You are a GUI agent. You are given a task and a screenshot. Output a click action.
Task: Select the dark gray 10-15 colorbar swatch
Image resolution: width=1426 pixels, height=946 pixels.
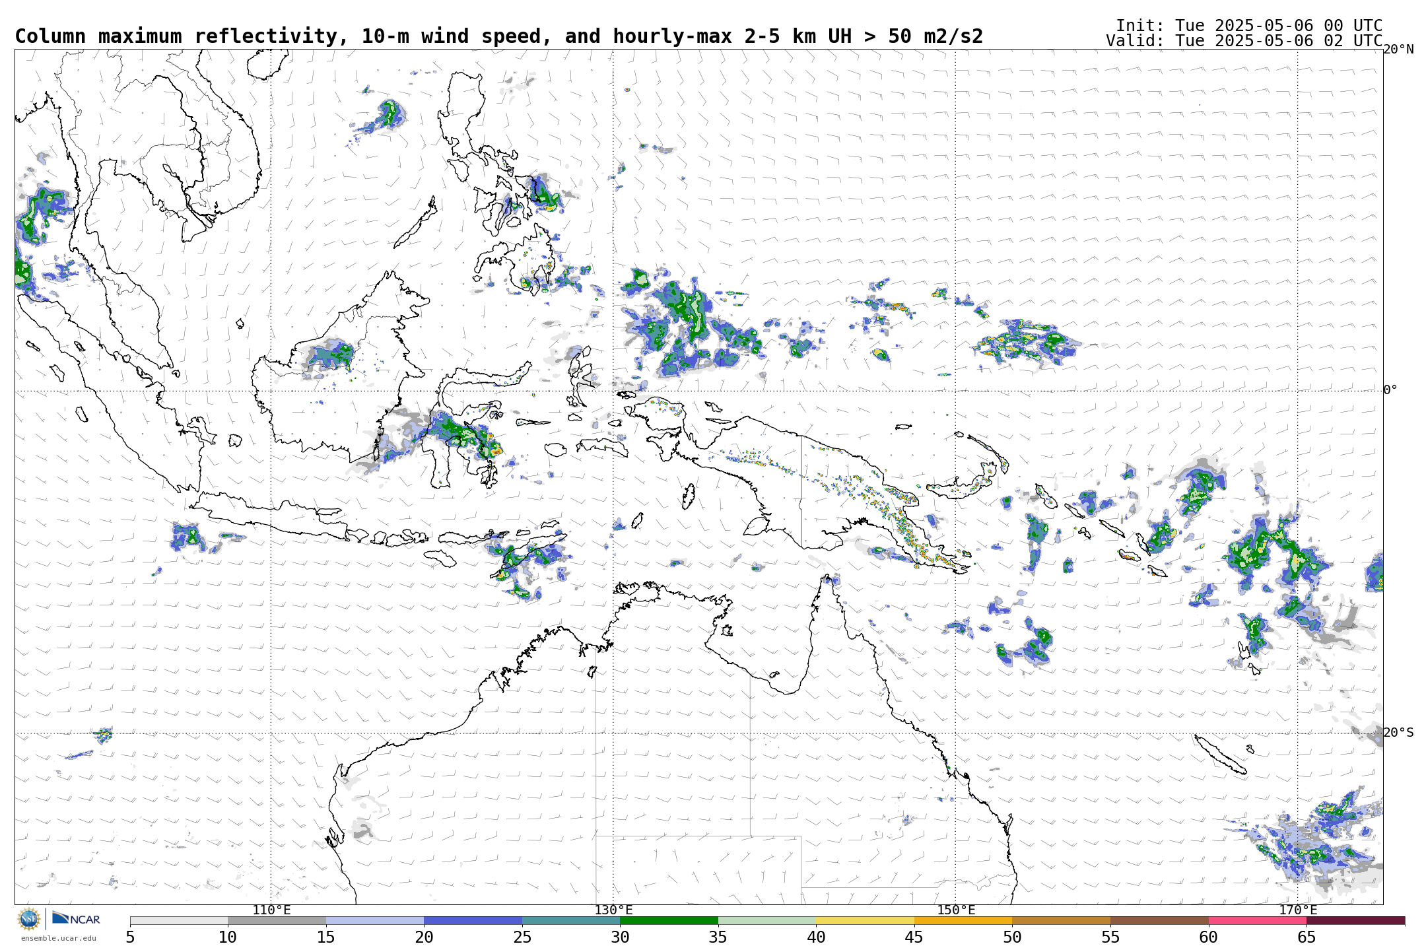click(277, 920)
